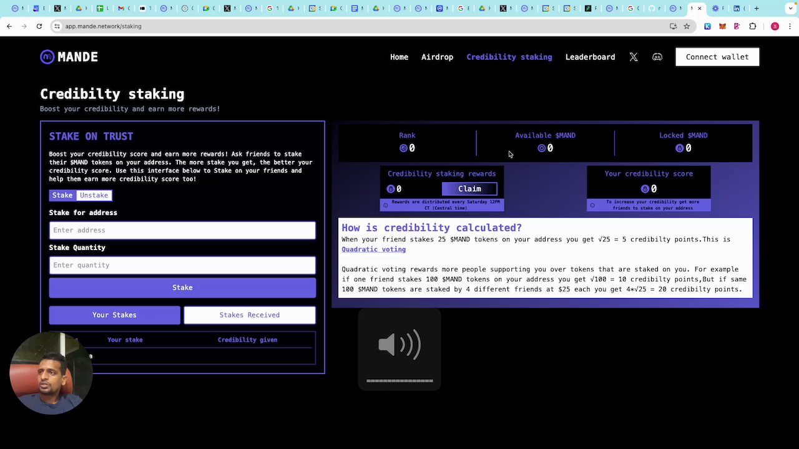This screenshot has height=449, width=799.
Task: Click the install app icon in address bar
Action: 673,26
